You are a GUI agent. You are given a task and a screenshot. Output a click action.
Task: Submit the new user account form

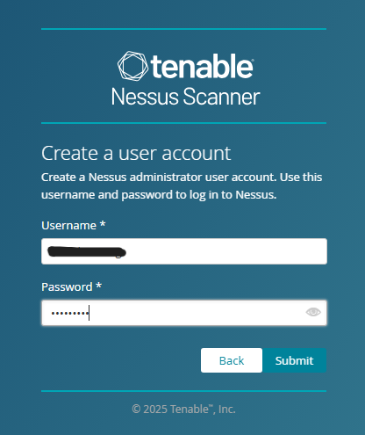point(294,360)
